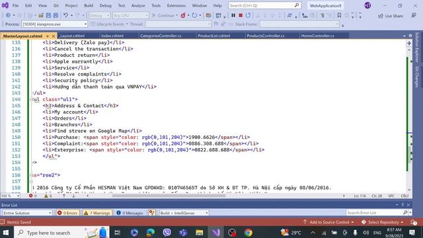The image size is (423, 238).
Task: Toggle the 7 Warnings filter button
Action: pos(97,213)
